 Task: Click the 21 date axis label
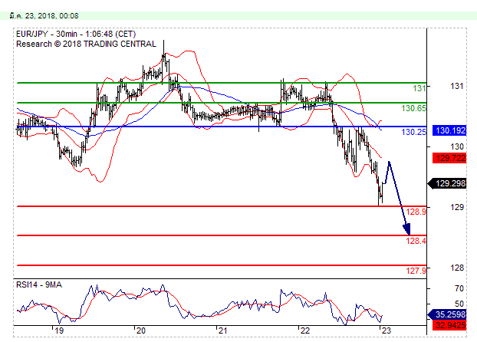[222, 330]
